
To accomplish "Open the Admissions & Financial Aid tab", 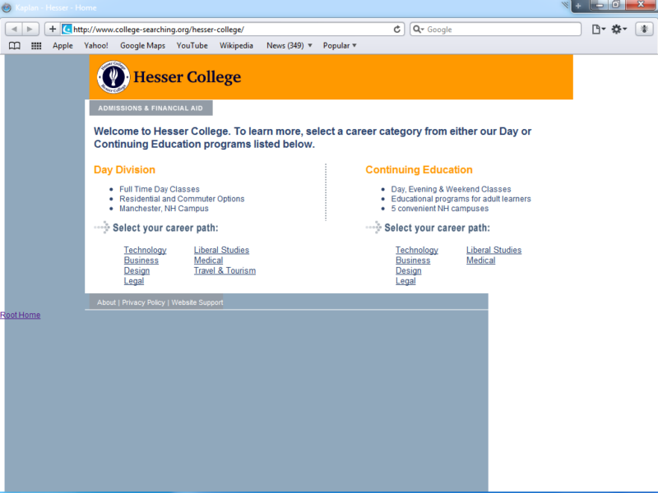I will click(x=151, y=108).
